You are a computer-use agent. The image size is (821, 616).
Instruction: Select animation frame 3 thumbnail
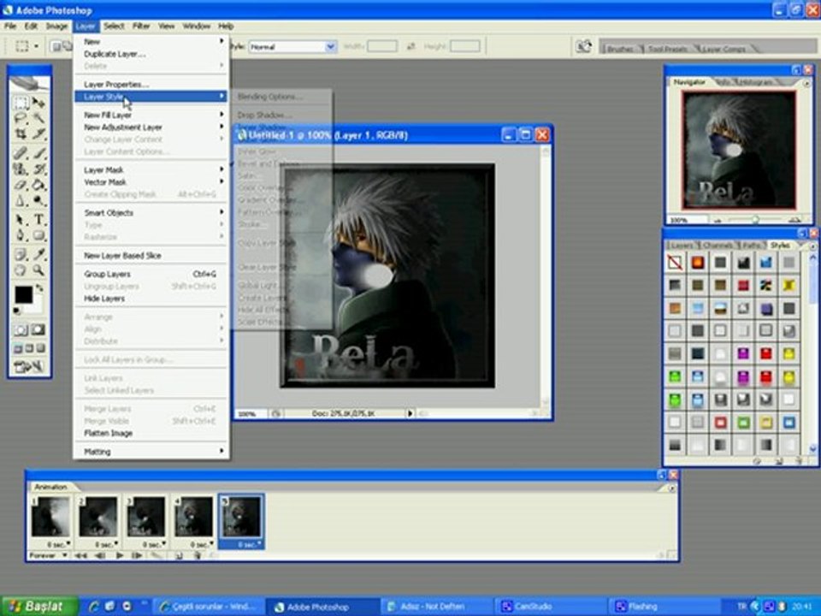pos(146,517)
